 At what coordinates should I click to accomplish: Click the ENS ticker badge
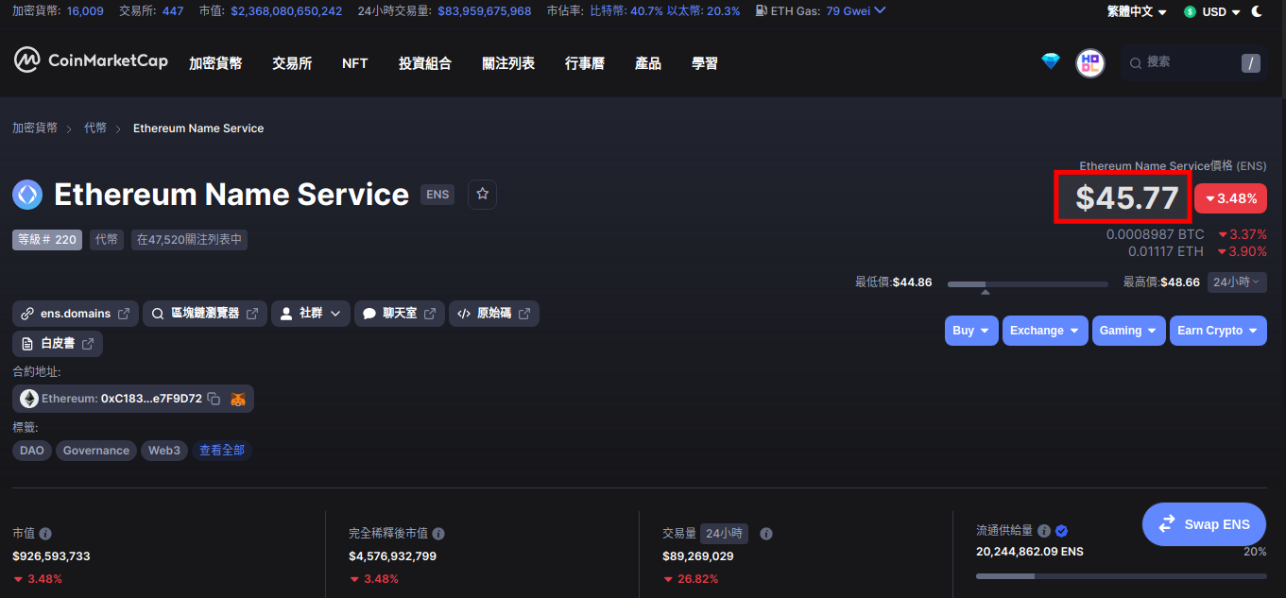[437, 195]
